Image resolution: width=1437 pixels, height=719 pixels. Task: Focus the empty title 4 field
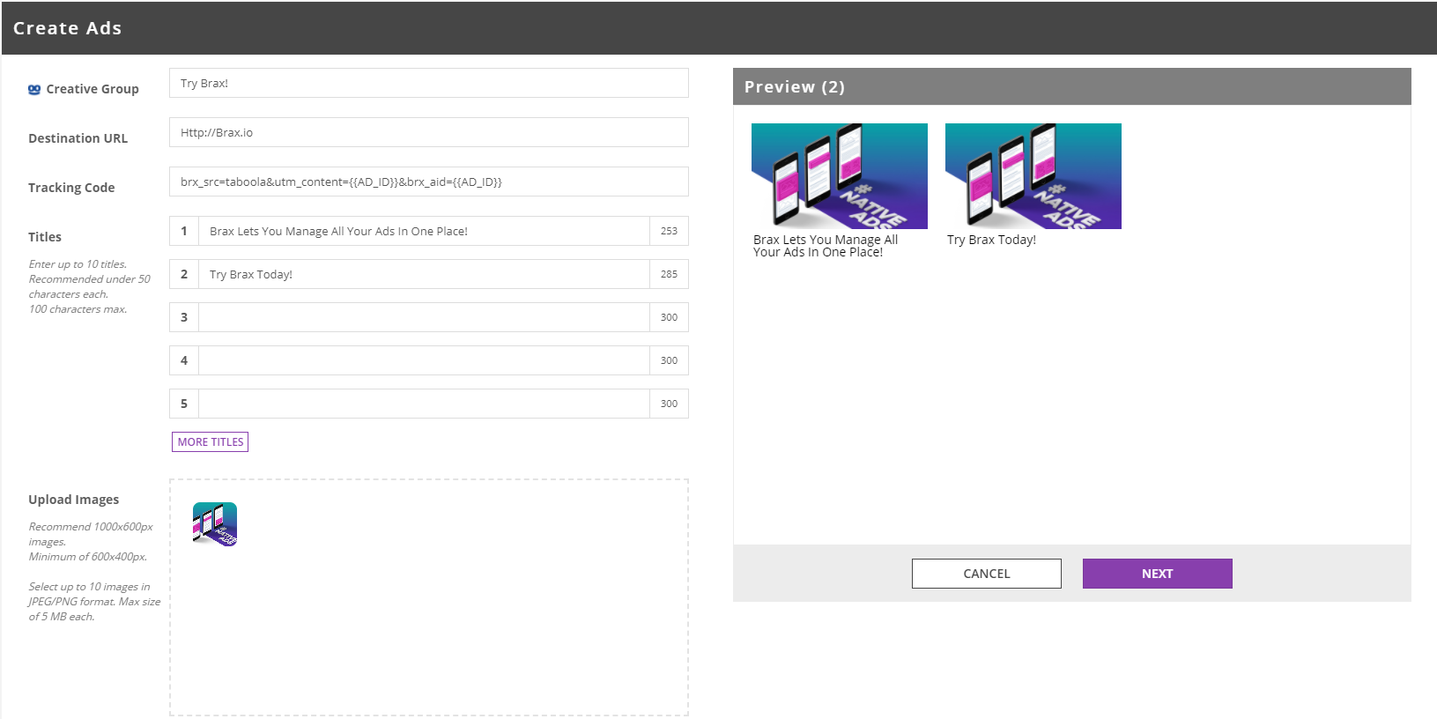(424, 360)
